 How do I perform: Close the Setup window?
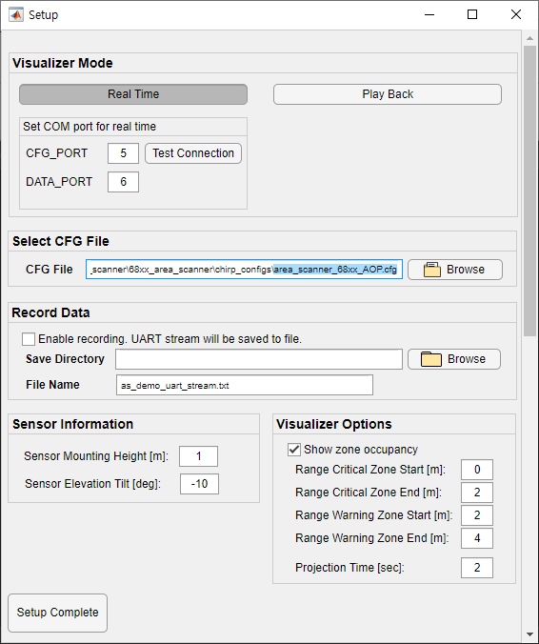pos(516,15)
